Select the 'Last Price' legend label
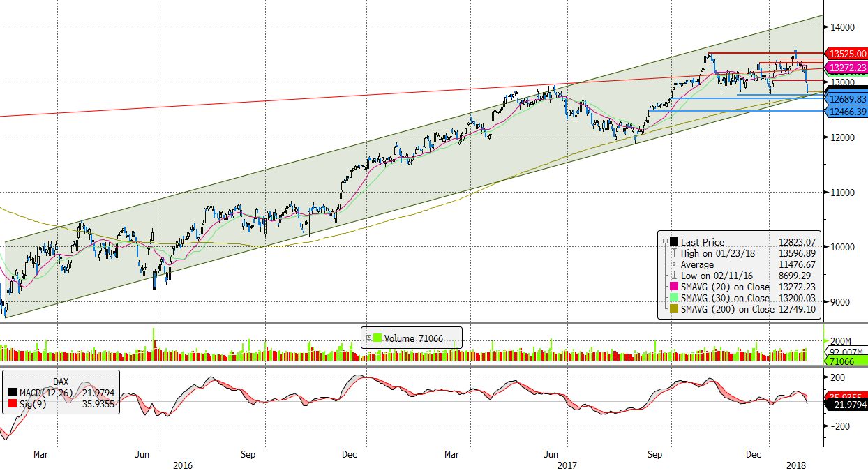Screen dimensions: 868x473 click(703, 242)
